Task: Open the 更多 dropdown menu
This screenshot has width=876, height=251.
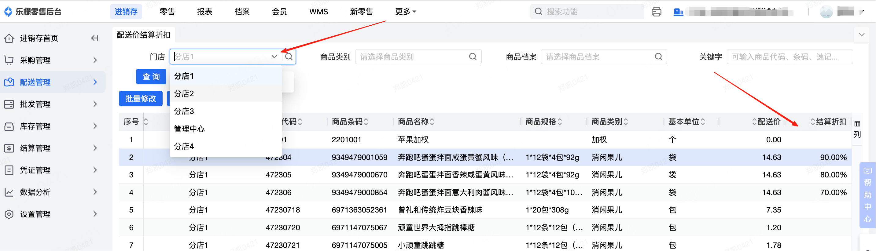Action: click(405, 12)
